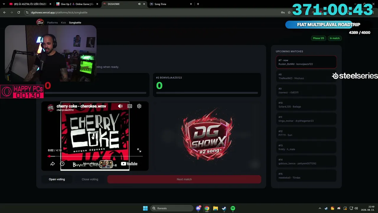This screenshot has height=213, width=378.
Task: Enter fullscreen in the video player
Action: (139, 150)
